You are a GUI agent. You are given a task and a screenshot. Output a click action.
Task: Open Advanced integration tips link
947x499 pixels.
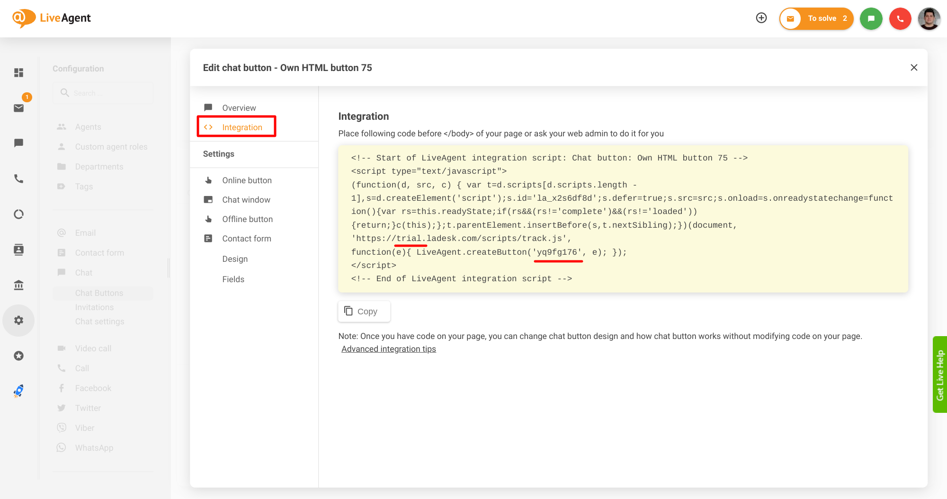coord(388,349)
